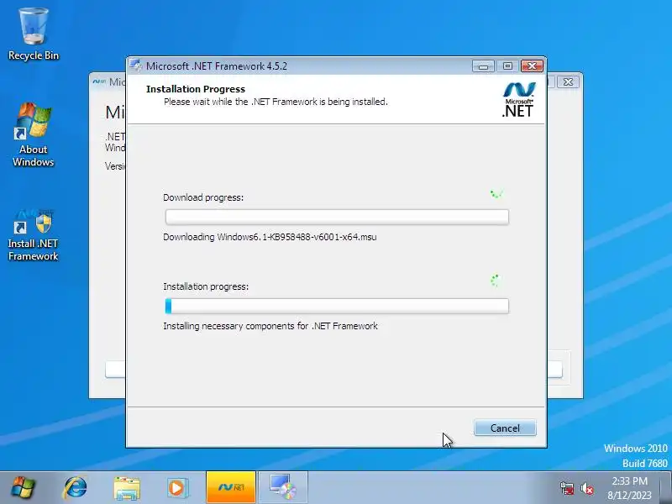672x504 pixels.
Task: Click the text 'Downloading Windows6.1-KB958488-v6001-x64.msu'
Action: click(270, 237)
